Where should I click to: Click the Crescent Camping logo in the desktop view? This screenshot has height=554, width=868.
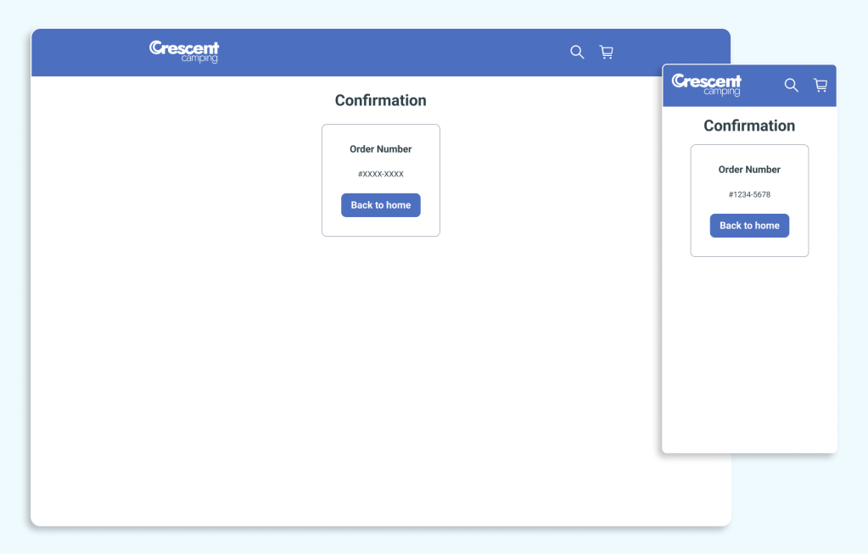[184, 51]
